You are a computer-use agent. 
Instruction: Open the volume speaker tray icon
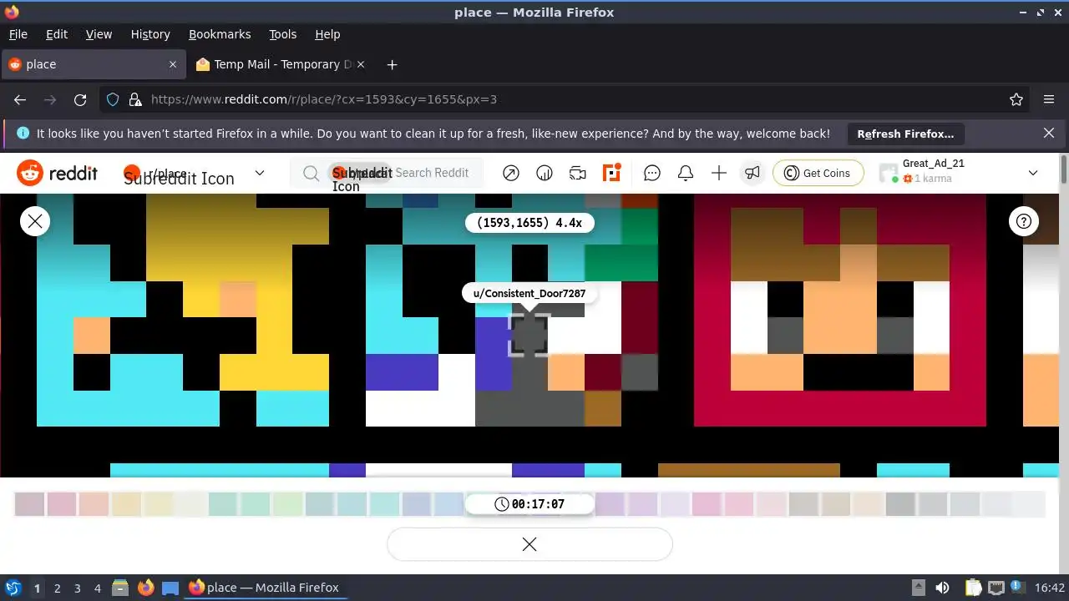pyautogui.click(x=942, y=588)
